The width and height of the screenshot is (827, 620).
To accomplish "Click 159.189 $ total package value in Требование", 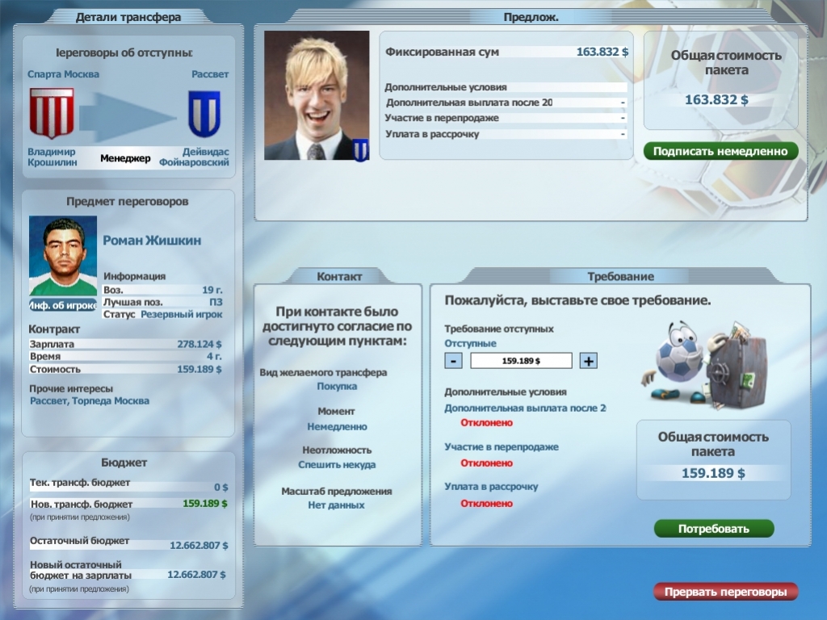I will (x=713, y=473).
